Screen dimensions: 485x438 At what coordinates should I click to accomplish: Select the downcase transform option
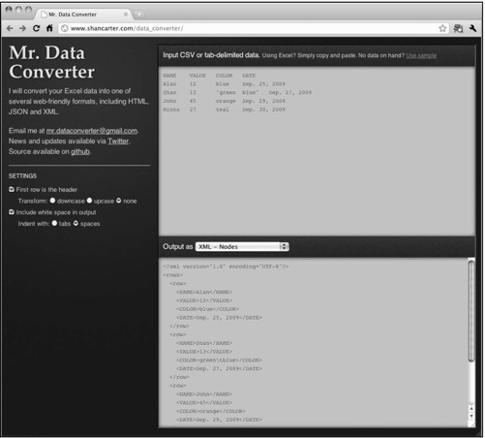[x=52, y=201]
